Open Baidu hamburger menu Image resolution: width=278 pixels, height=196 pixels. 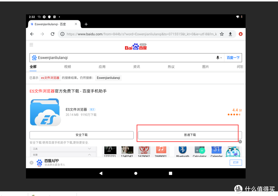point(31,45)
